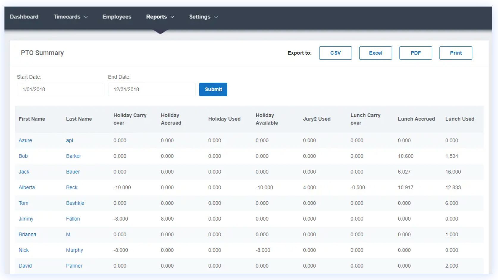Open the Fallon last name link
The height and width of the screenshot is (280, 498).
(x=73, y=219)
